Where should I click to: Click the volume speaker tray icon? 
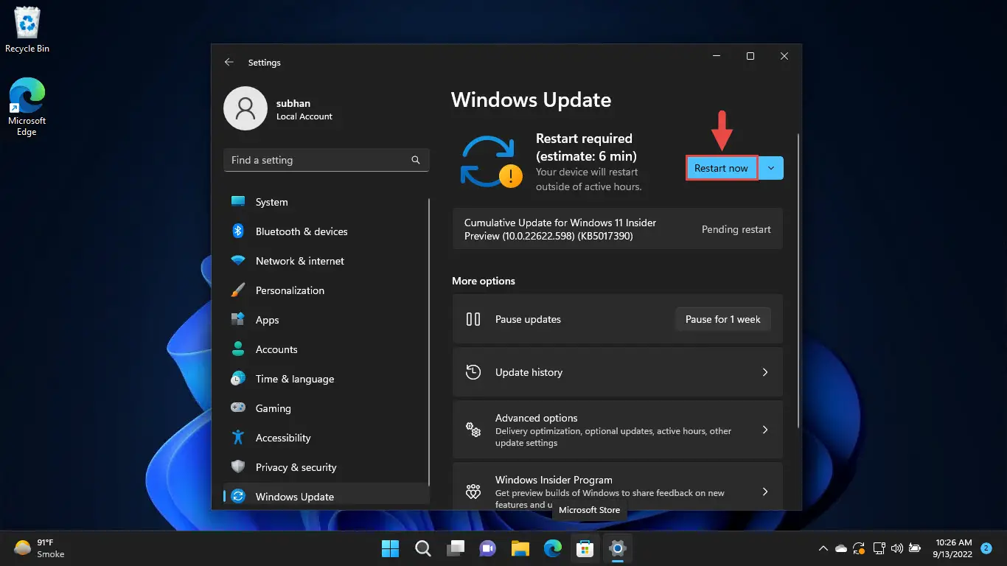coord(897,548)
